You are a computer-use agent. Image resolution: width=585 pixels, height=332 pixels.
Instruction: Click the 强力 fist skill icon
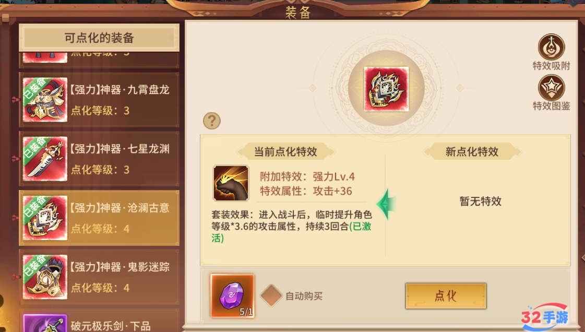[231, 184]
